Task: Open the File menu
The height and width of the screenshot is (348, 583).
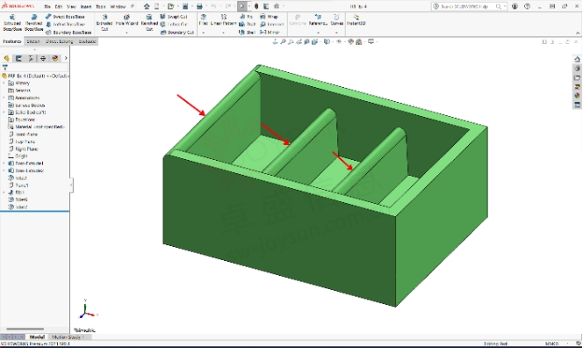Action: tap(47, 7)
